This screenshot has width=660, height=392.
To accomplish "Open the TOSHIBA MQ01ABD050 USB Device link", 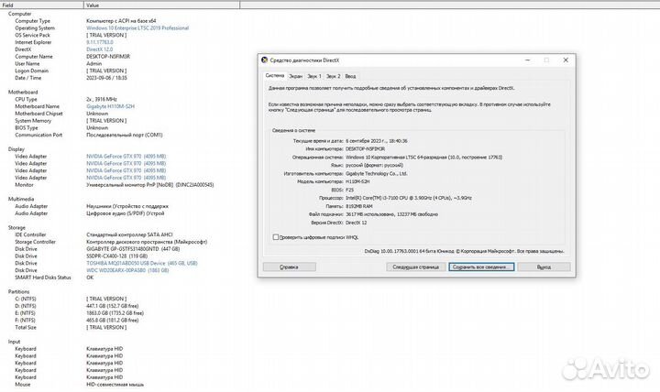I will click(142, 263).
